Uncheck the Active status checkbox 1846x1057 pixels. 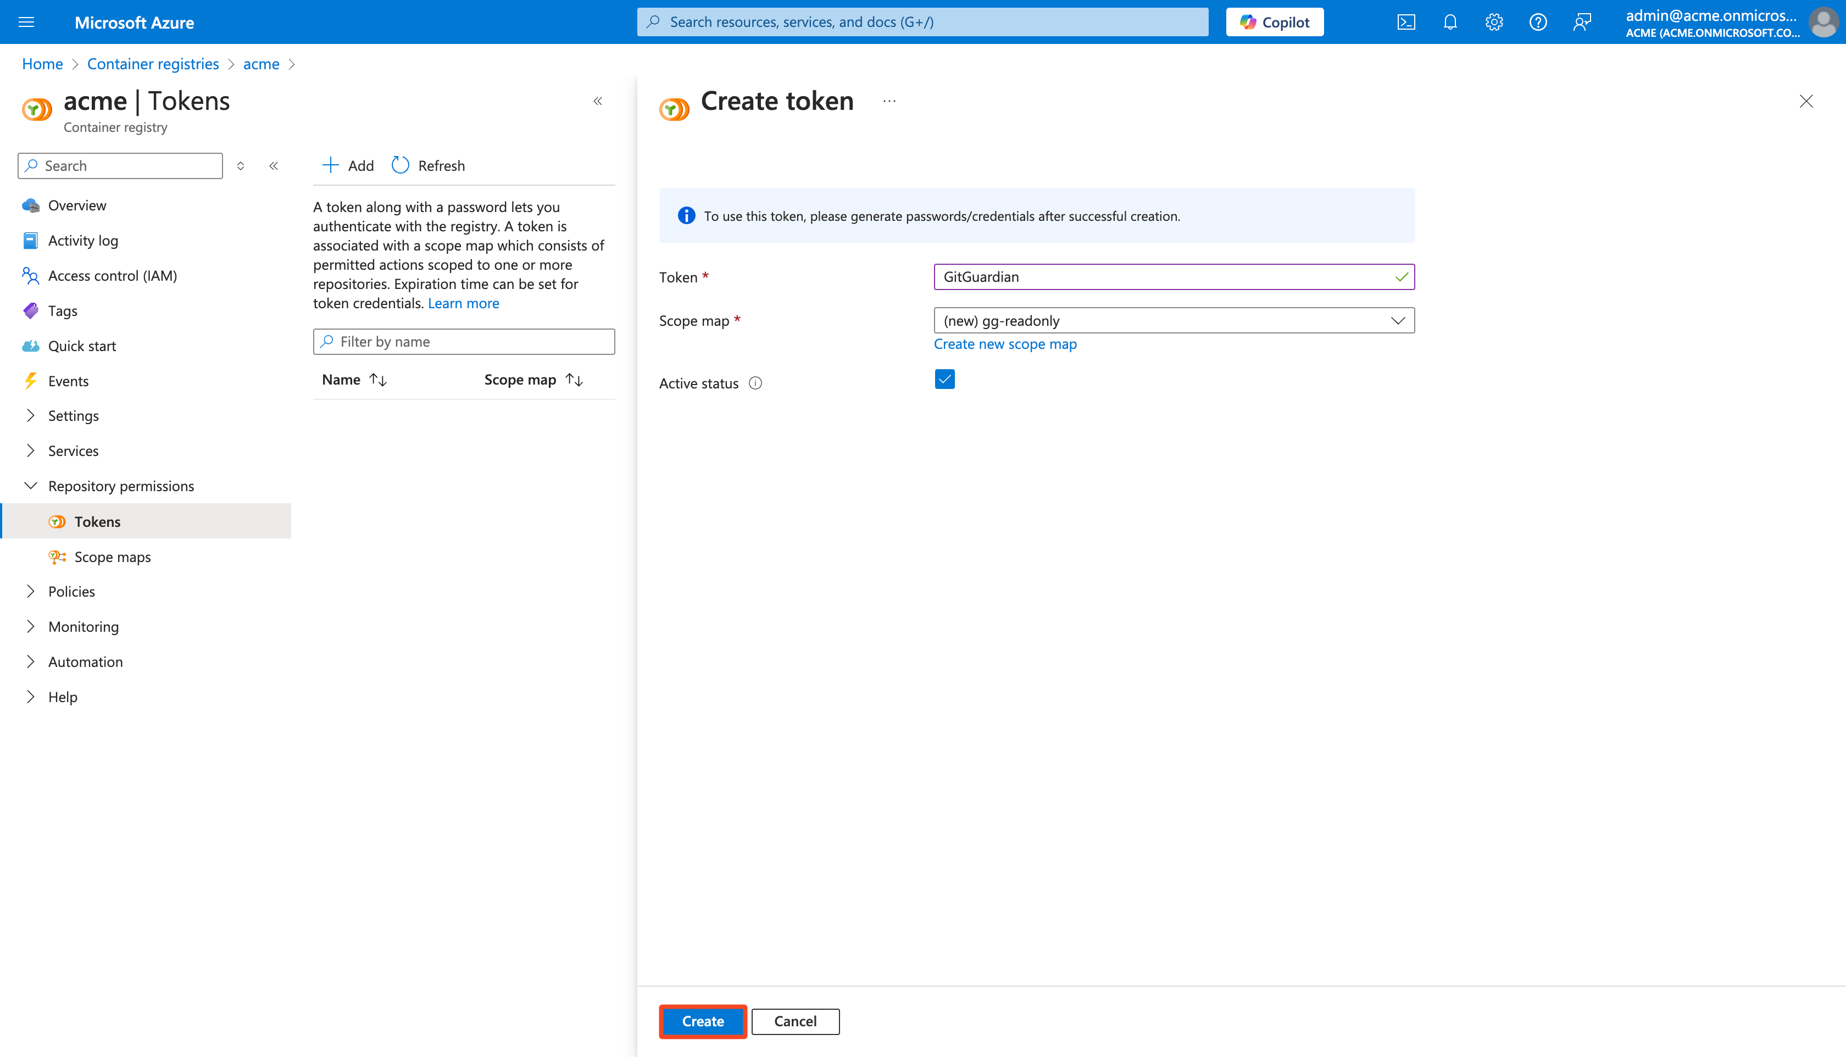pos(944,379)
